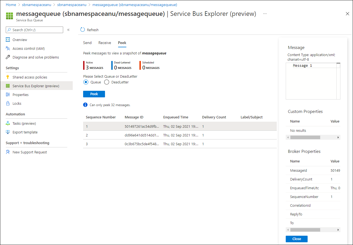The image size is (353, 245).
Task: Click the Export template icon
Action: (8, 132)
